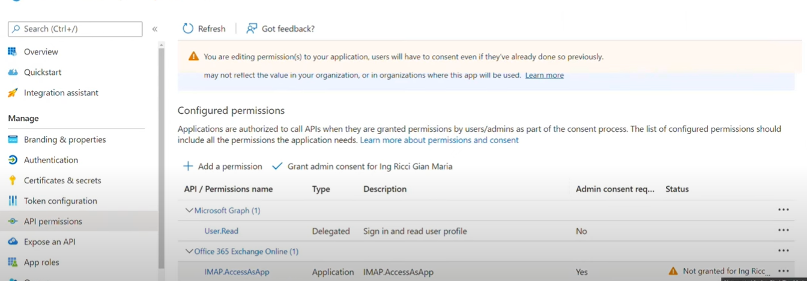Click the Delegated type cell
Viewport: 807px width, 281px height.
pos(331,231)
